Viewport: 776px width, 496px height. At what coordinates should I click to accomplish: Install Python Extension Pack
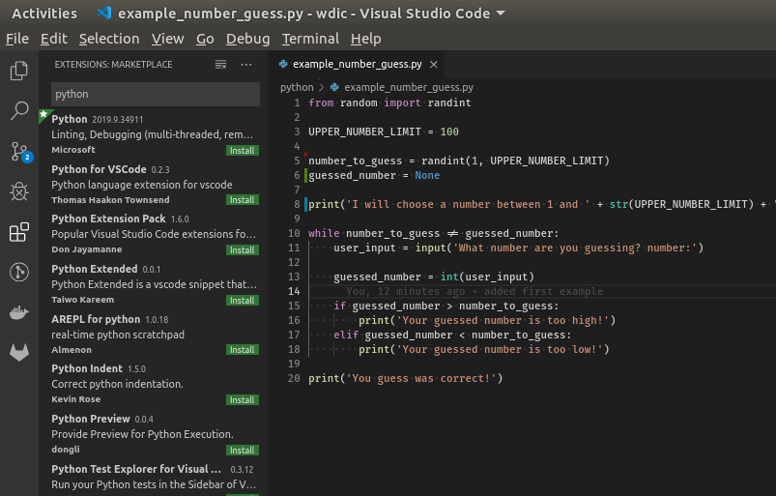tap(242, 250)
